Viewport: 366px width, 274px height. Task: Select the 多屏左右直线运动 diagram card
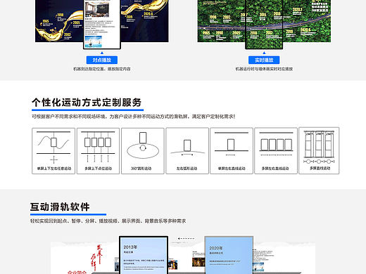[x=276, y=151]
